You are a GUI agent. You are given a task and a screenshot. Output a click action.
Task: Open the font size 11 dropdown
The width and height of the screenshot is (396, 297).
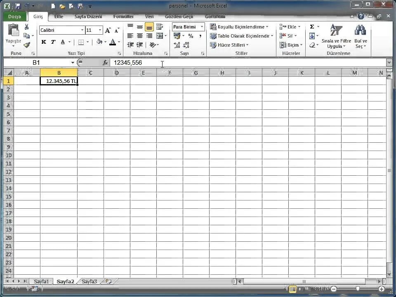(x=100, y=30)
